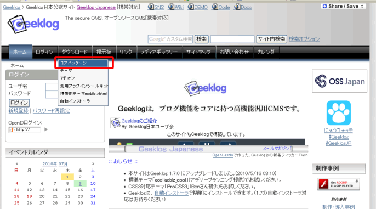Viewport: 376px width, 209px height.
Task: Select the ホーム menu tab
Action: coord(20,52)
